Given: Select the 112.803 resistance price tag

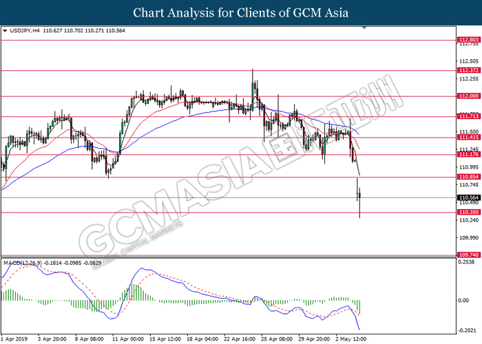Looking at the screenshot, I should pyautogui.click(x=468, y=41).
